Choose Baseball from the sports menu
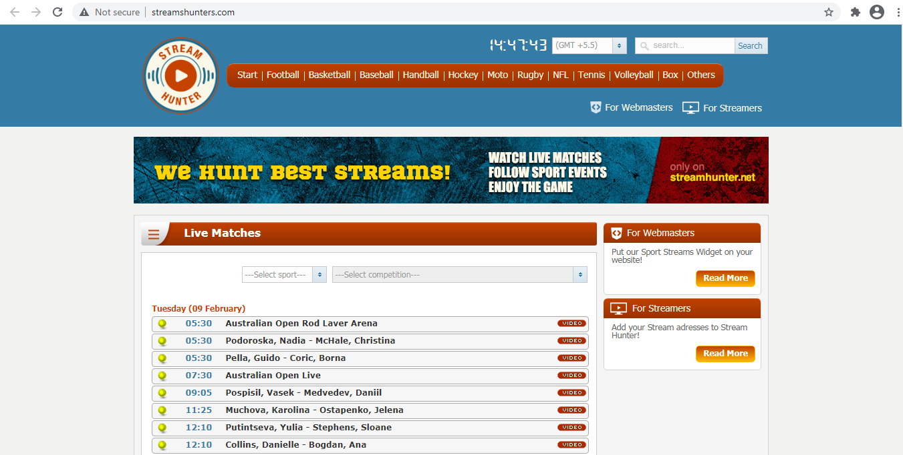903x455 pixels. point(376,75)
